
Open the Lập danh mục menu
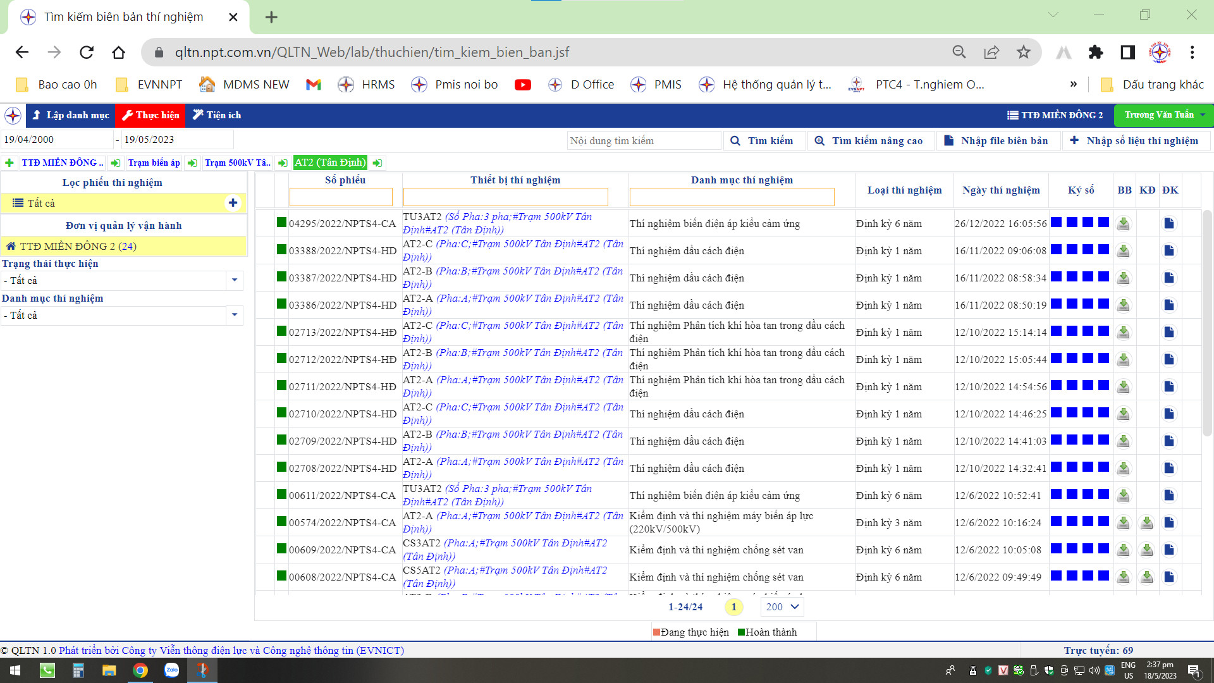(71, 115)
